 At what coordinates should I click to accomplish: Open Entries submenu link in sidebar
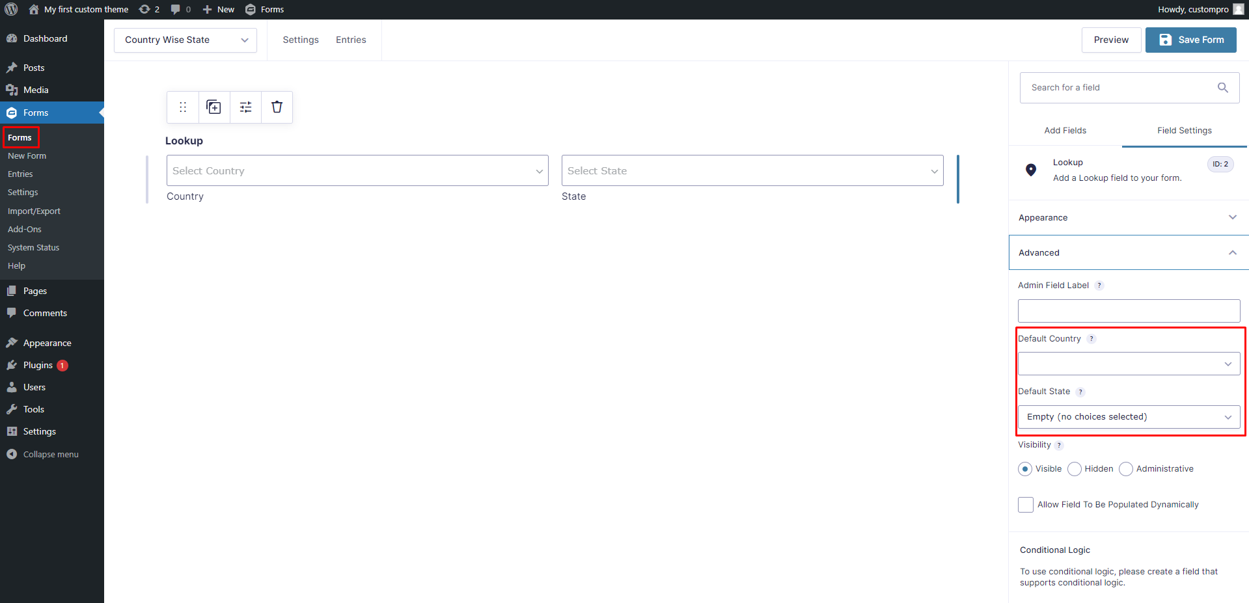(x=20, y=174)
